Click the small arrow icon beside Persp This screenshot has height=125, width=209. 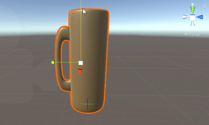[186, 34]
